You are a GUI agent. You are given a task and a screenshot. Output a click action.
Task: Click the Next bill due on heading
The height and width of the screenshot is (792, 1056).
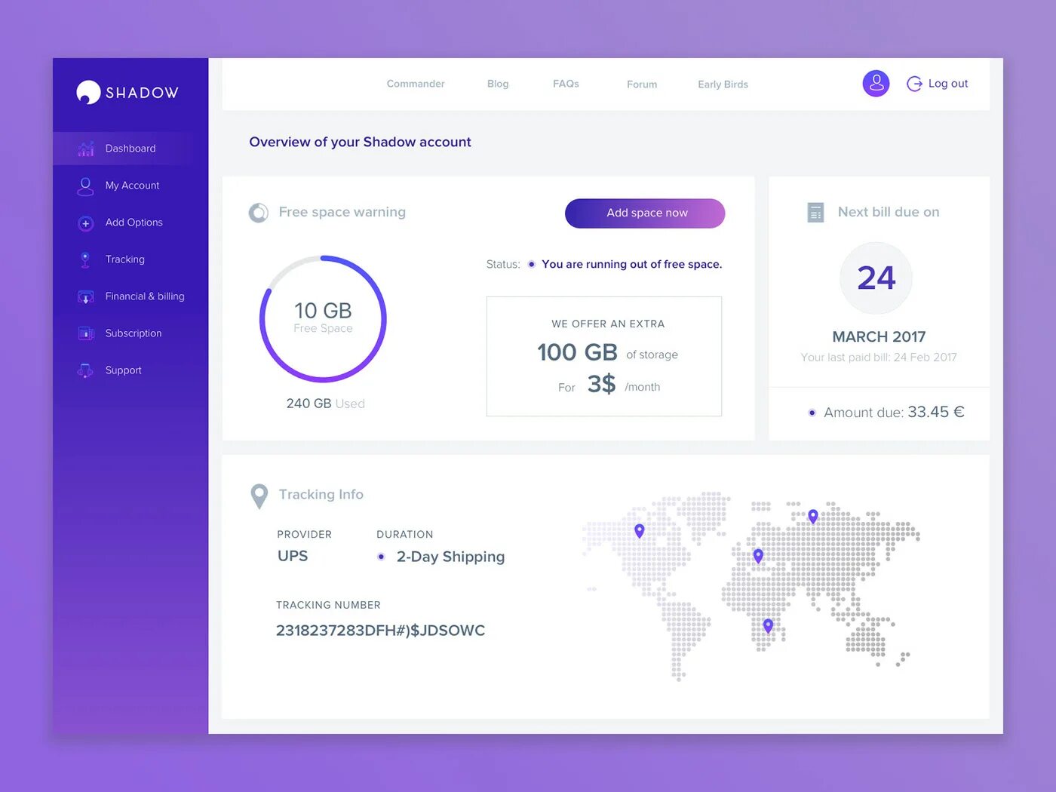click(x=889, y=212)
